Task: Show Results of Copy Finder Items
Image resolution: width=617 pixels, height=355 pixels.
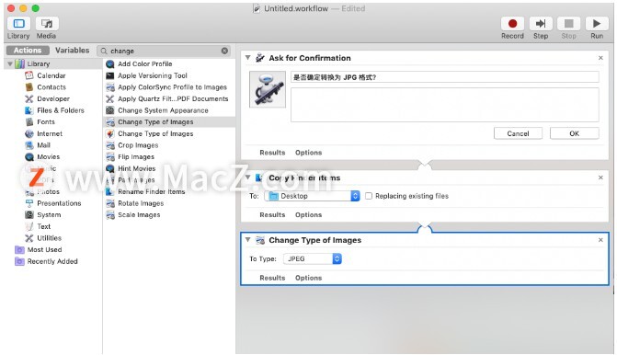Action: (272, 215)
